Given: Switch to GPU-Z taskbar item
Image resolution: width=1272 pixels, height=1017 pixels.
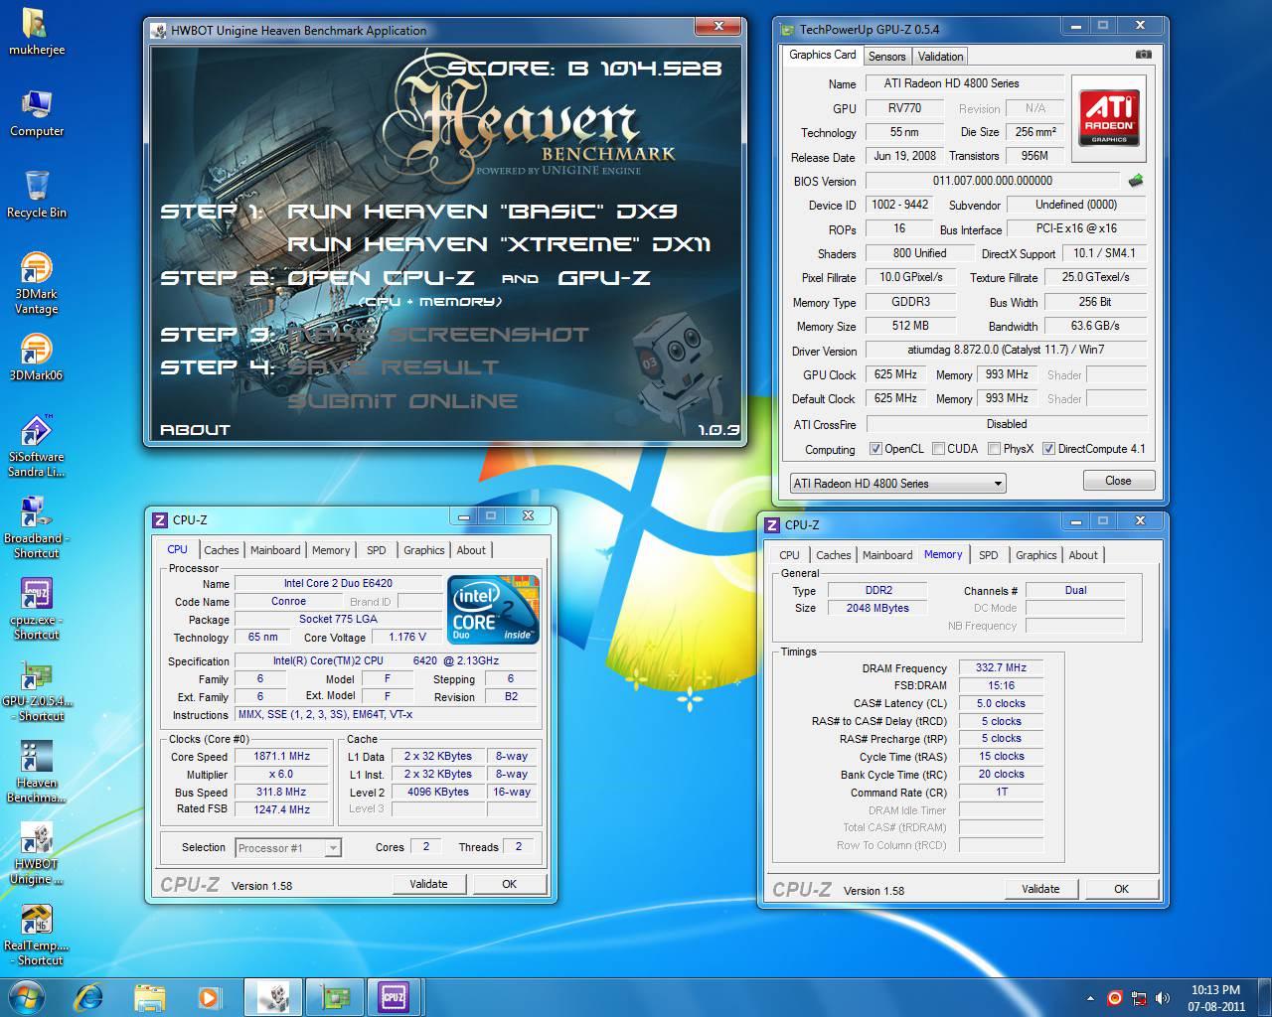Looking at the screenshot, I should pos(335,996).
